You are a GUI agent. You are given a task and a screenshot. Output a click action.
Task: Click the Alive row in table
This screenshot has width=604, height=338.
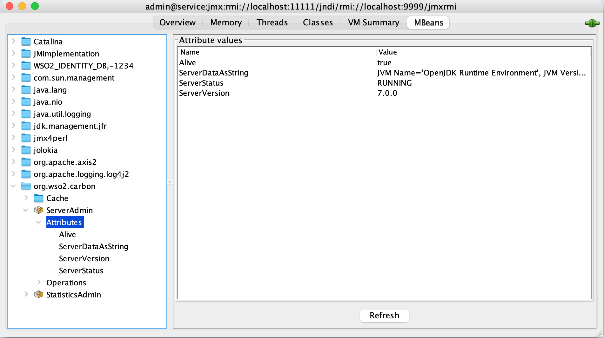(384, 62)
